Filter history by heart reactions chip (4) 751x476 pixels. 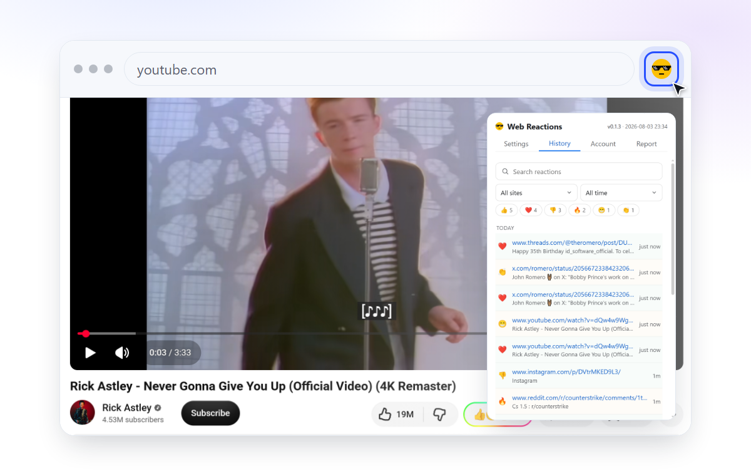point(531,210)
